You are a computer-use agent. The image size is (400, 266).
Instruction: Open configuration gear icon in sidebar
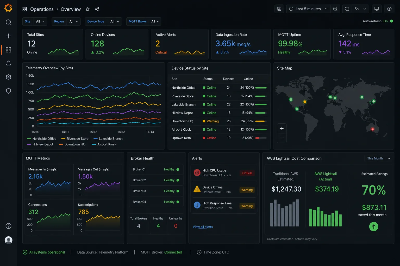(8, 77)
